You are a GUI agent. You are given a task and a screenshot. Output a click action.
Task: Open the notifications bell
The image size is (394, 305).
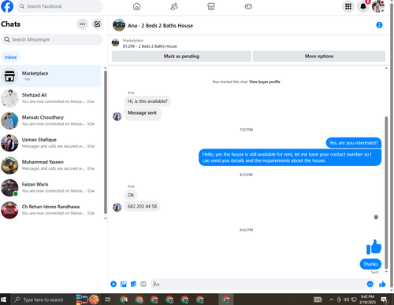click(363, 6)
